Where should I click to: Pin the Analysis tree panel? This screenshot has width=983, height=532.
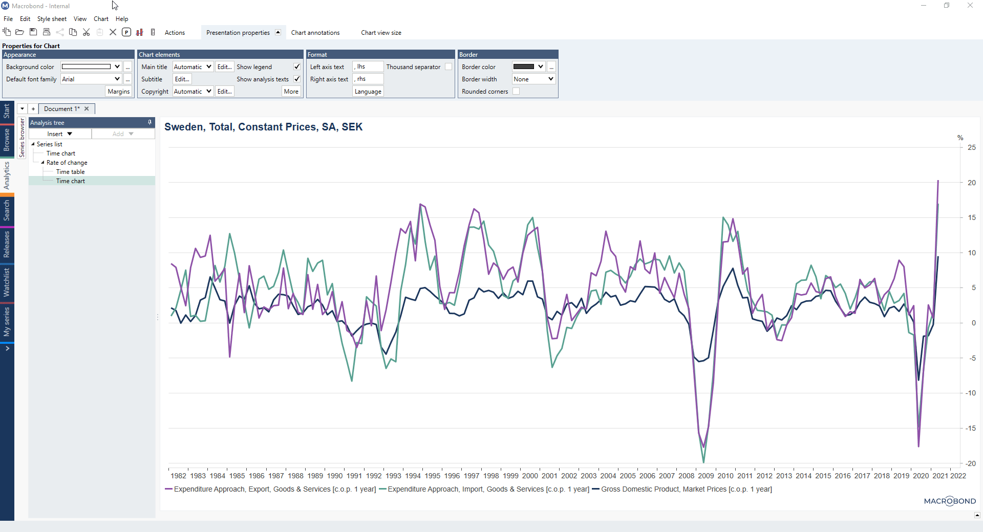tap(148, 122)
